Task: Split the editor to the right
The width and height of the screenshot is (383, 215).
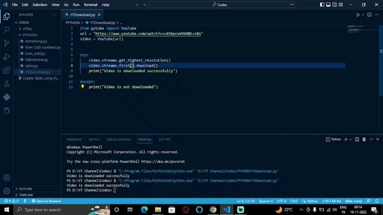Action: [x=369, y=15]
